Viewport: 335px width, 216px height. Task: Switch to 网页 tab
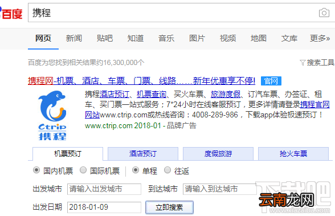pyautogui.click(x=43, y=38)
